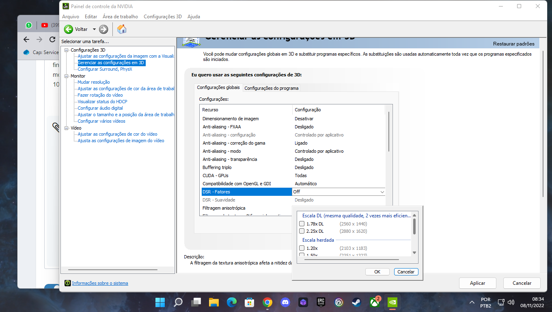Open Epic Games Launcher taskbar icon
The height and width of the screenshot is (312, 552).
321,302
